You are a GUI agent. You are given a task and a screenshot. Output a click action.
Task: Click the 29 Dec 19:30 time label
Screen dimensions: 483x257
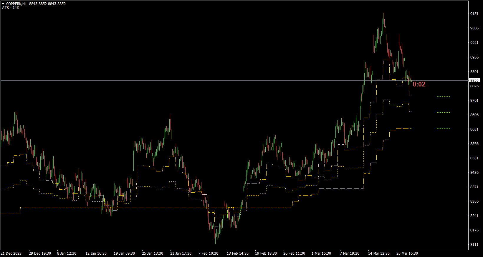point(40,253)
